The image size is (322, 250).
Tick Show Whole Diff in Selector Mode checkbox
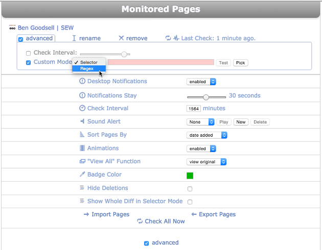pos(190,202)
